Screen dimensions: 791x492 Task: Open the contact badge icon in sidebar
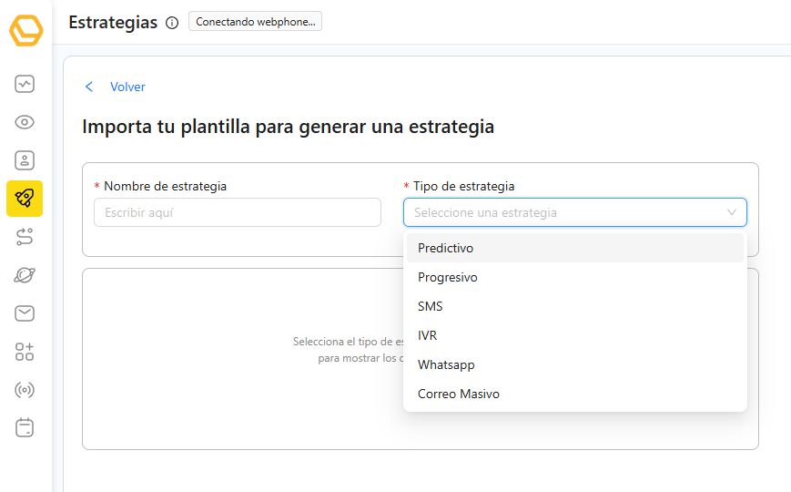tap(25, 160)
